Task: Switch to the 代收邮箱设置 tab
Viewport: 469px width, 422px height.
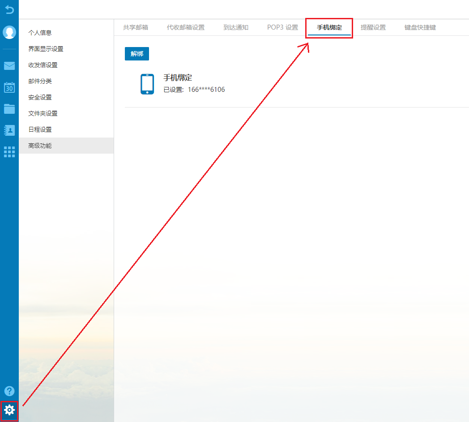Action: pyautogui.click(x=186, y=28)
